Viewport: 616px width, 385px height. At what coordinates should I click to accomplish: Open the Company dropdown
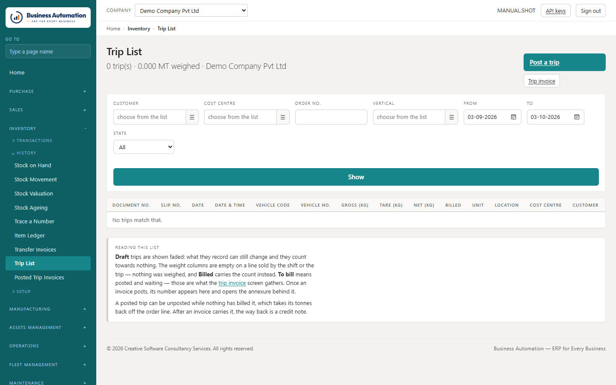point(191,10)
